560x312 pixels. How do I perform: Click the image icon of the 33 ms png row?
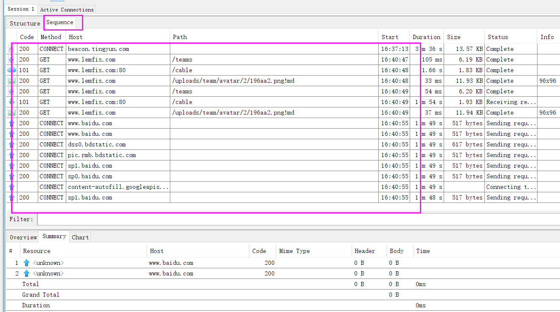click(x=11, y=81)
